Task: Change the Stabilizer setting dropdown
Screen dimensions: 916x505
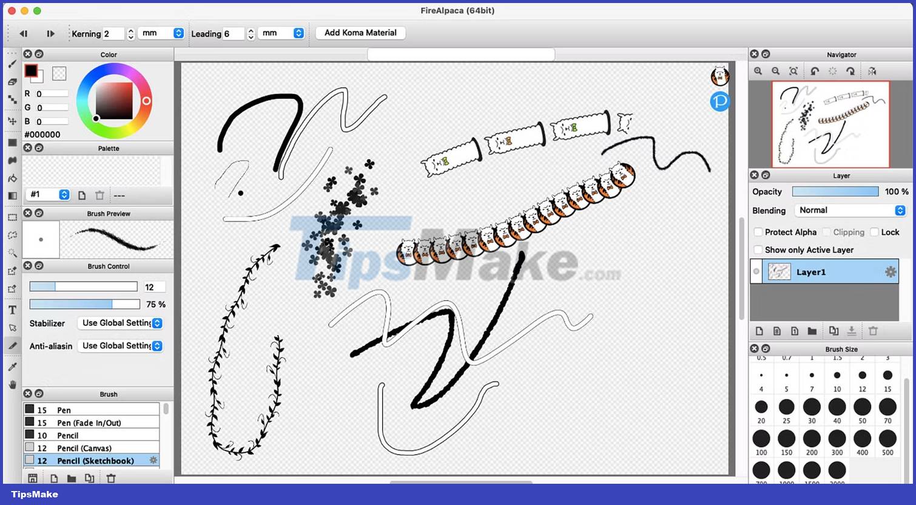Action: coord(120,323)
